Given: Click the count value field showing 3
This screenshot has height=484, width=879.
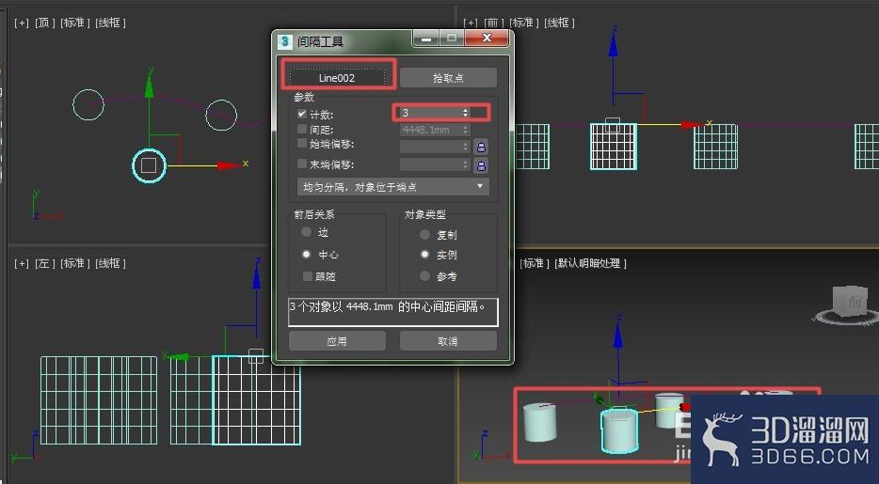Looking at the screenshot, I should (x=430, y=113).
